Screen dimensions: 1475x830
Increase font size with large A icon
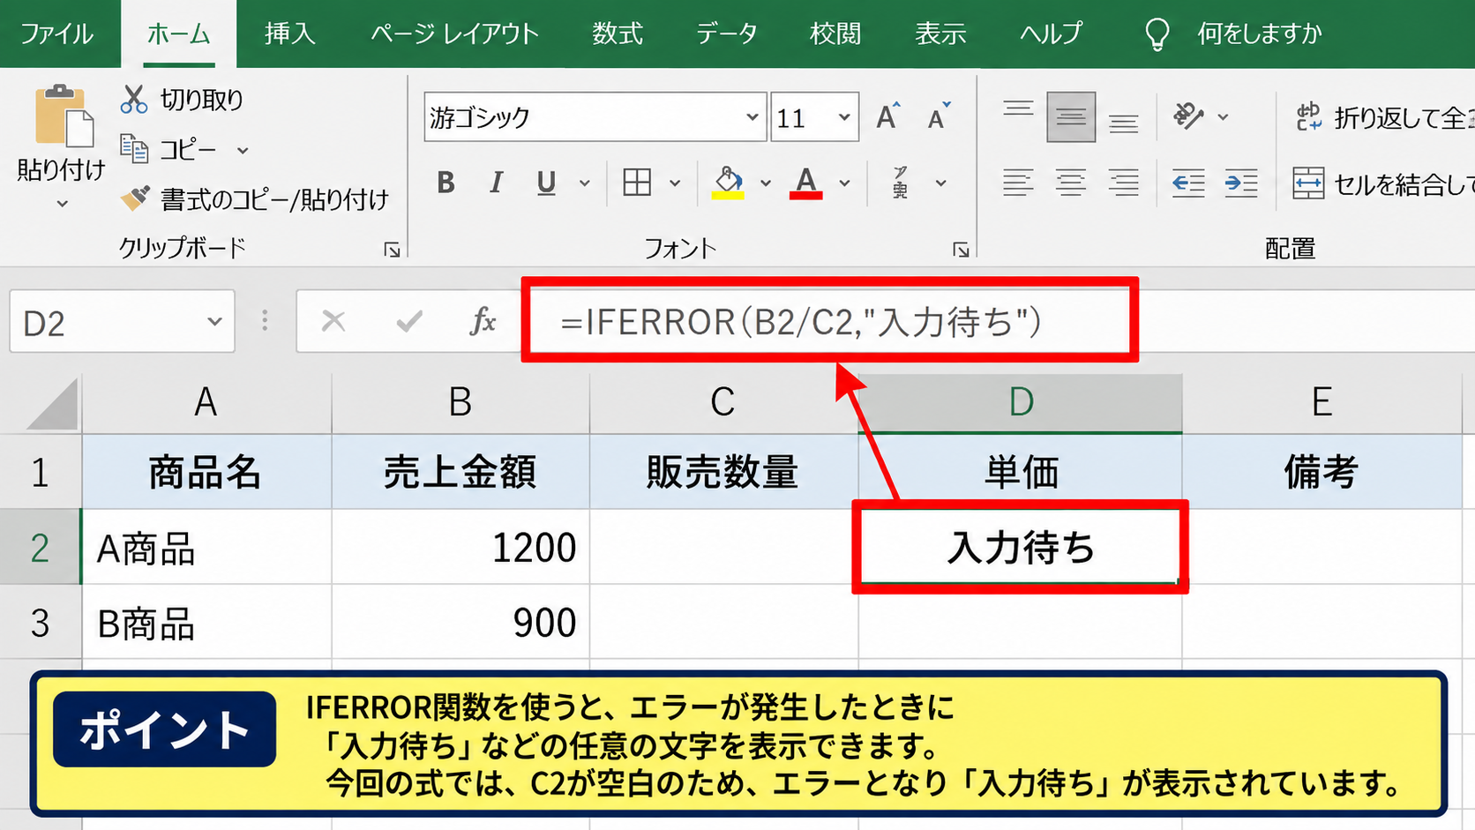[x=887, y=116]
